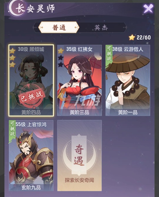Click the 探索长安奇闻 text link
Screen dimensions: 159x197
pos(79,180)
